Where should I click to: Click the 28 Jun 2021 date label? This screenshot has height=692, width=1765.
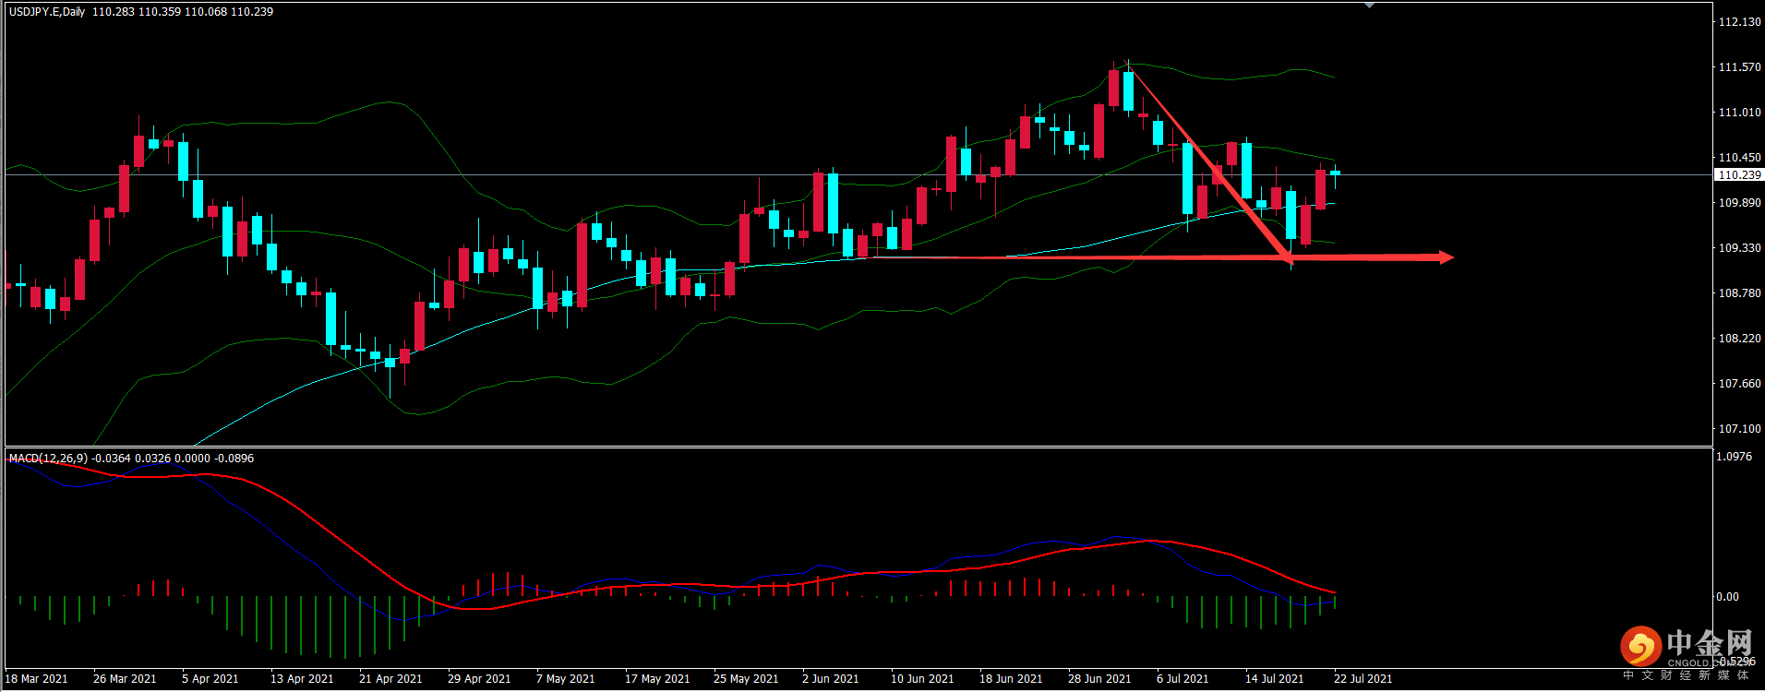tap(1099, 679)
